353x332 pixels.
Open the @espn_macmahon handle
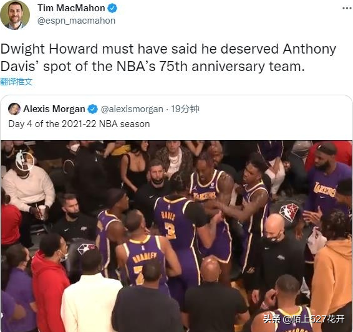76,21
